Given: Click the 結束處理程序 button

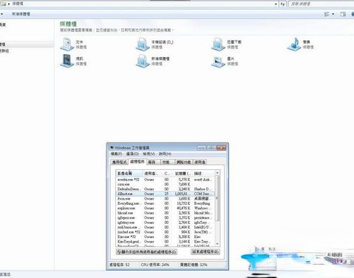Looking at the screenshot, I should tap(205, 252).
